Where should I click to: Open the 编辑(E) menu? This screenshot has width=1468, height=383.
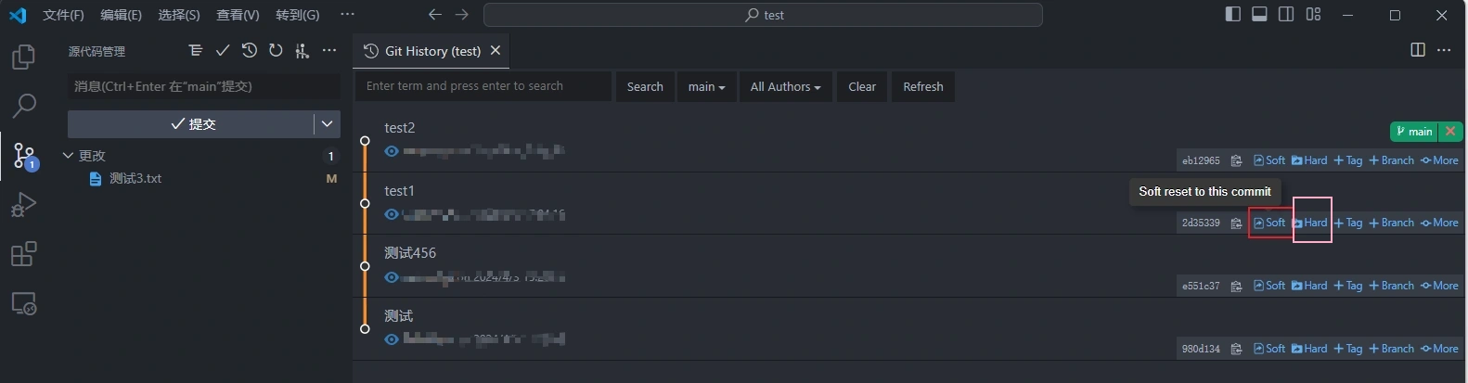click(121, 15)
